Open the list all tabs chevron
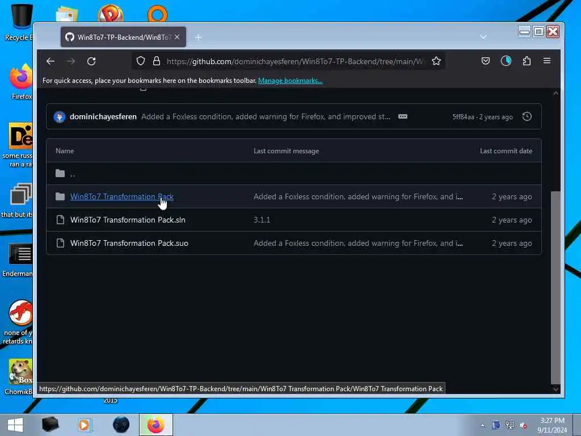581x436 pixels. pos(483,37)
